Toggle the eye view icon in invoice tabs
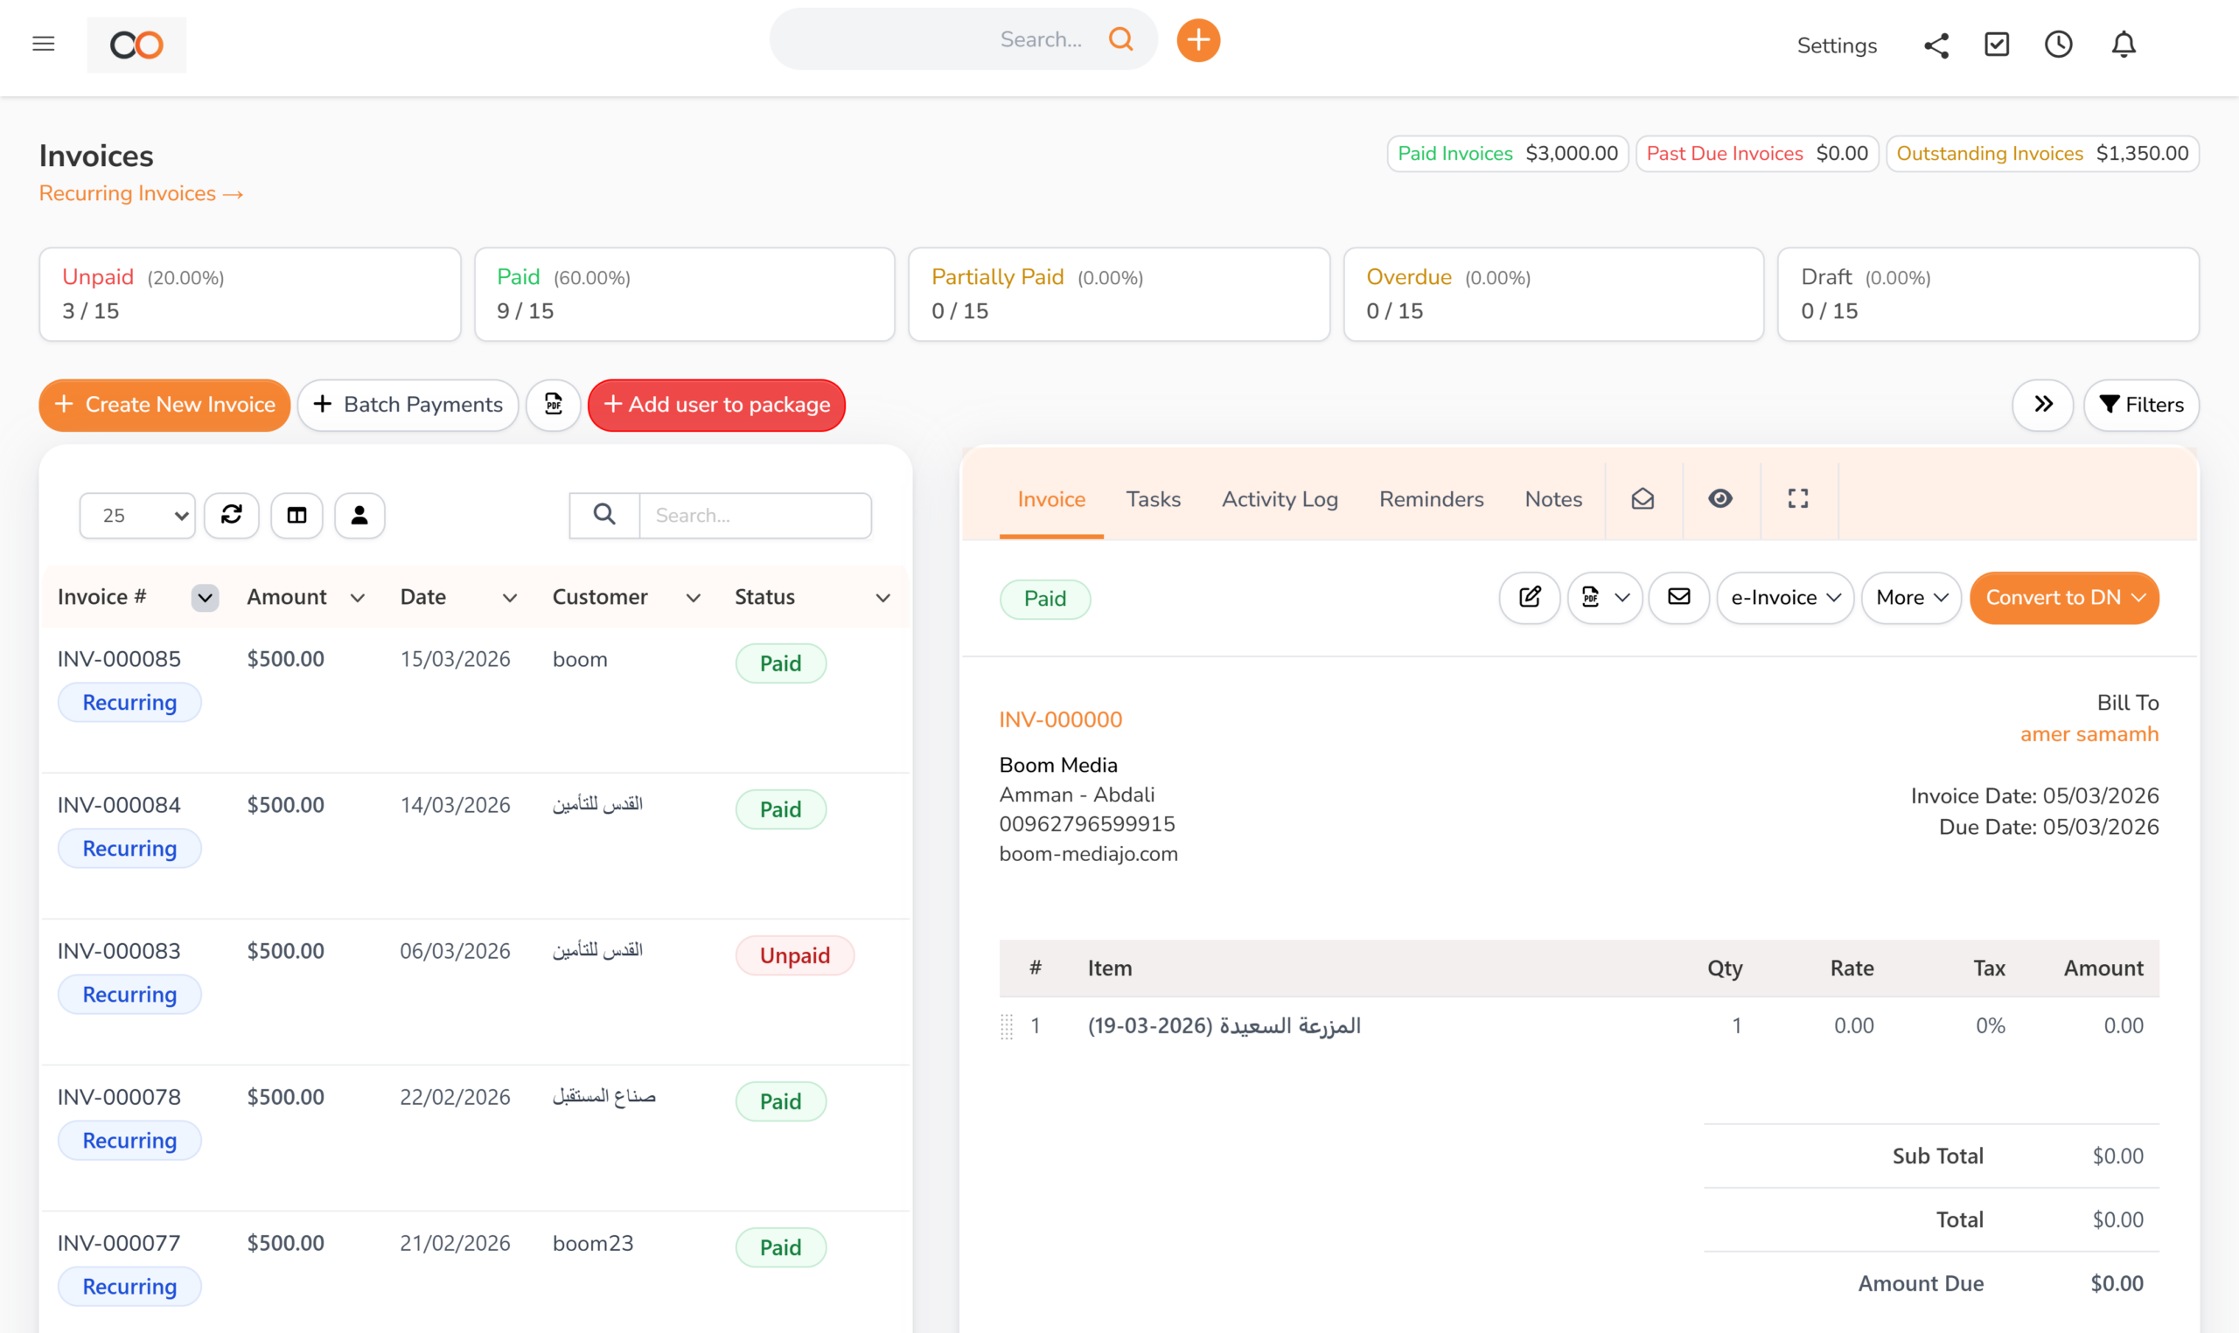2239x1333 pixels. pos(1719,498)
